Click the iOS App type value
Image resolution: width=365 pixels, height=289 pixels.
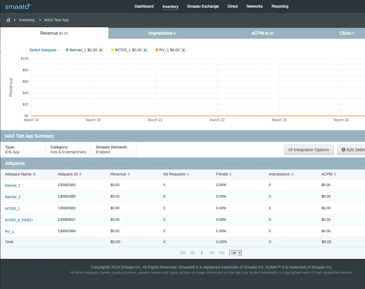tap(12, 152)
